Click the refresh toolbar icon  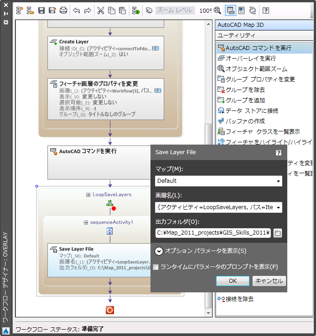point(253,10)
